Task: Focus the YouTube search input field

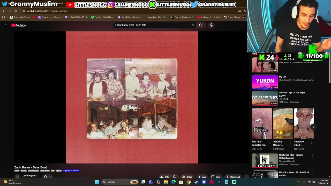Action: click(x=153, y=25)
